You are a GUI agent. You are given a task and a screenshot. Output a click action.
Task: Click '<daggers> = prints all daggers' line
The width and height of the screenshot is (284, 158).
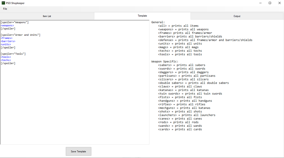(x=183, y=72)
